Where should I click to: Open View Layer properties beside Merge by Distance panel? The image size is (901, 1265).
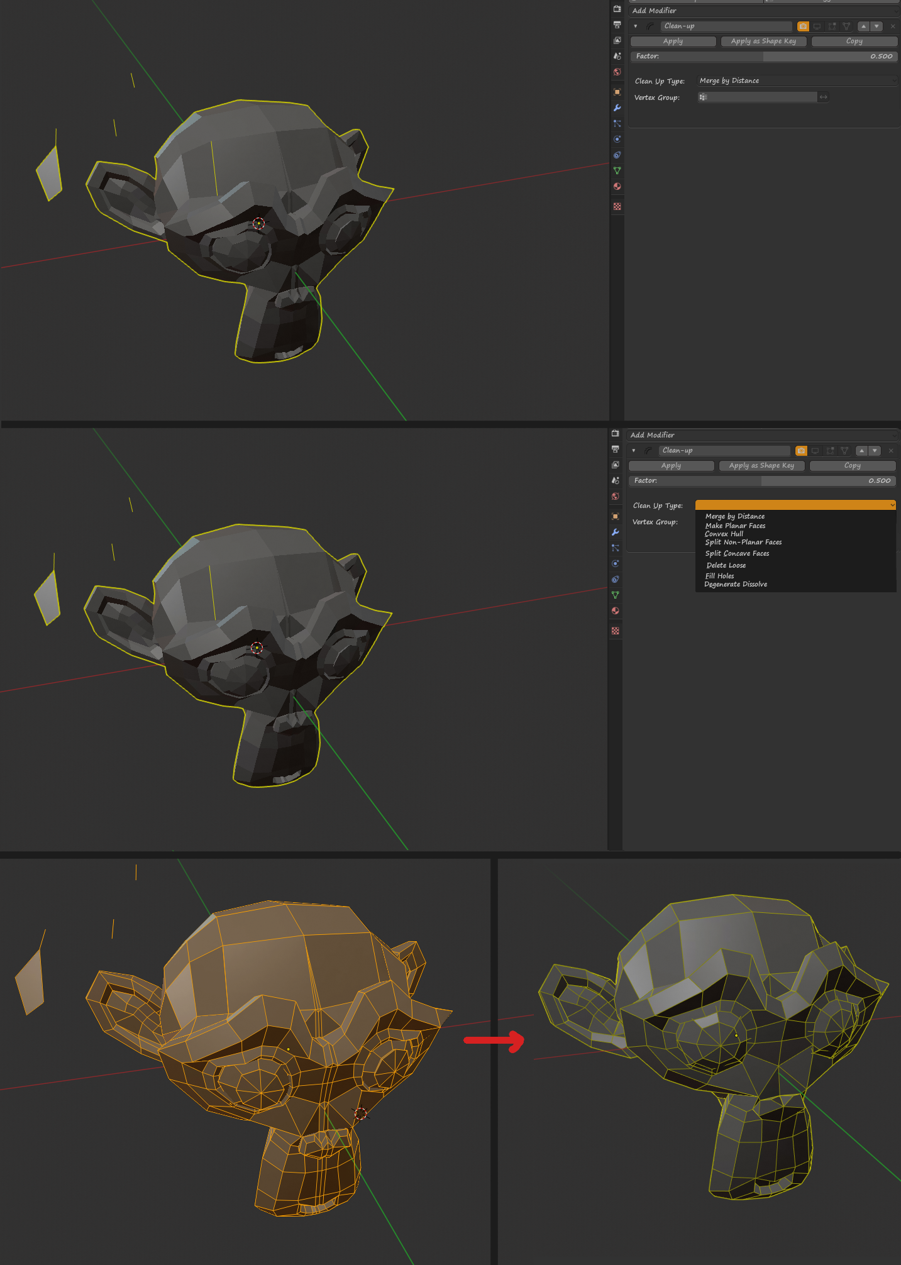click(617, 40)
